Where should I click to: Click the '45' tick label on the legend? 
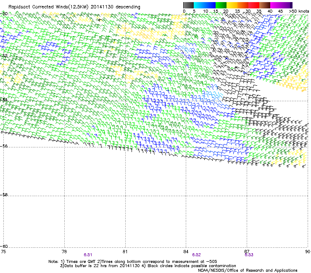280,11
